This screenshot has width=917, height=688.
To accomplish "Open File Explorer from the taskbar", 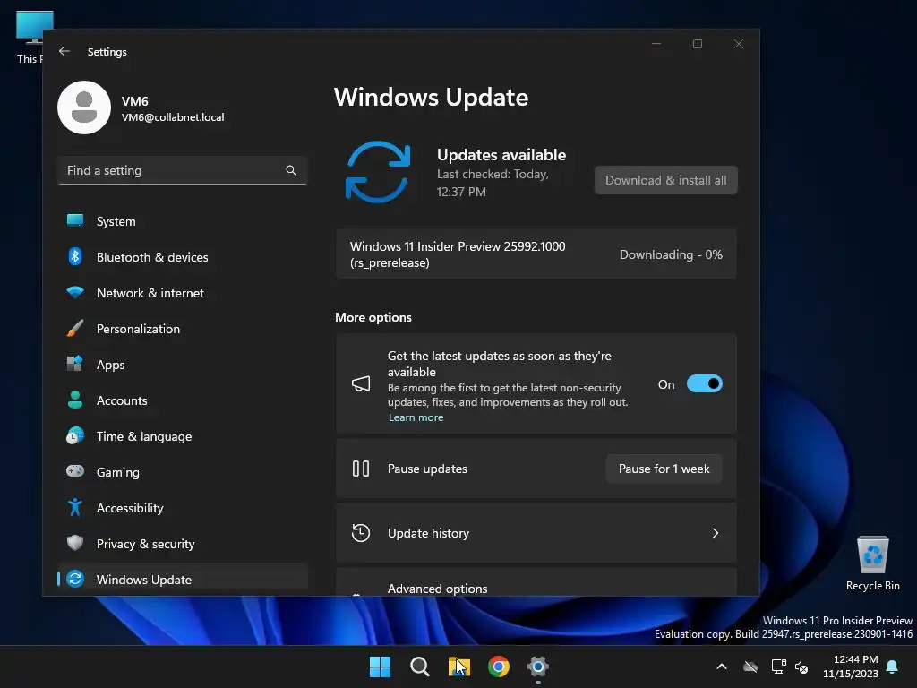I will (x=459, y=666).
